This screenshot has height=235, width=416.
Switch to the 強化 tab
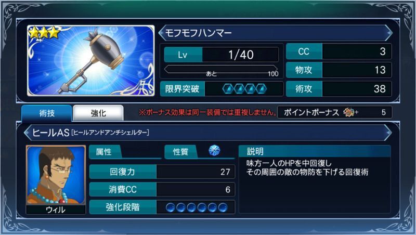98,113
